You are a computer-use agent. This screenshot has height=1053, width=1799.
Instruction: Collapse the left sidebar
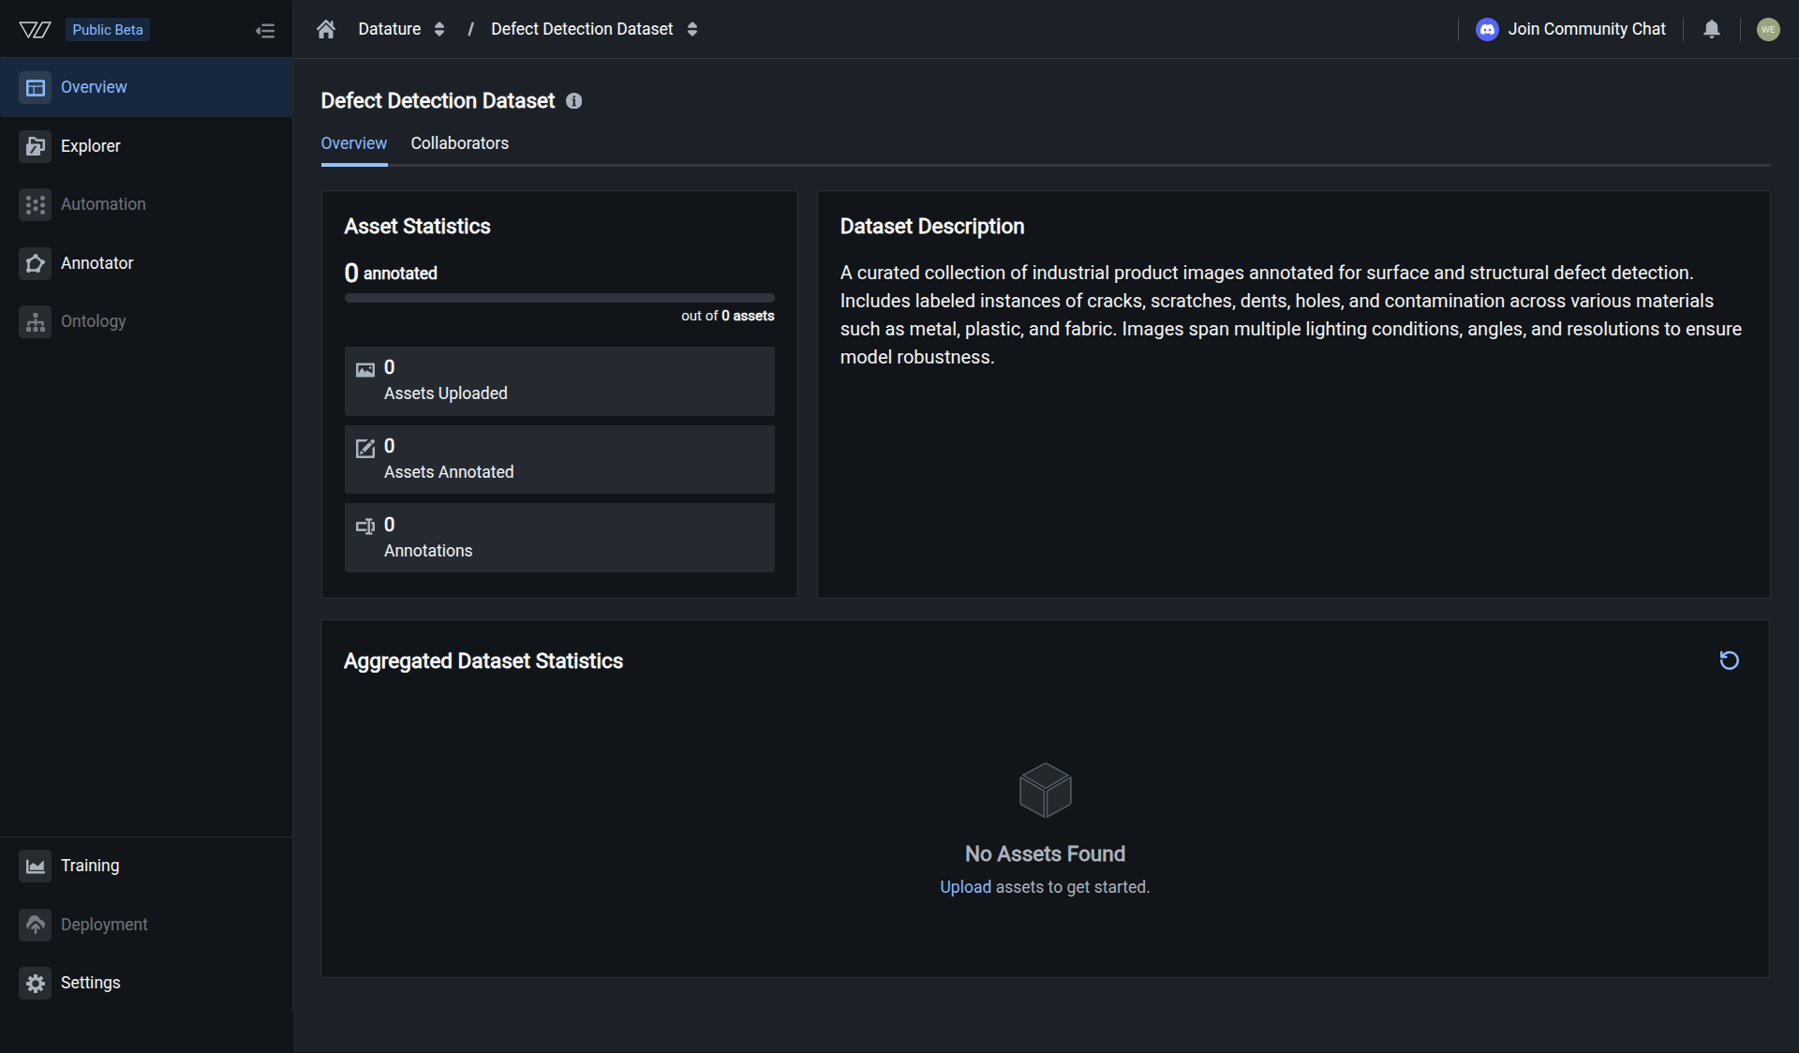(265, 29)
